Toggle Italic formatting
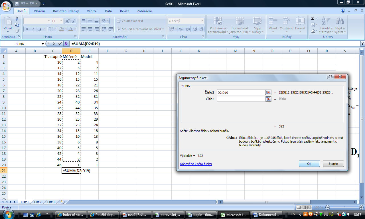 click(33, 29)
